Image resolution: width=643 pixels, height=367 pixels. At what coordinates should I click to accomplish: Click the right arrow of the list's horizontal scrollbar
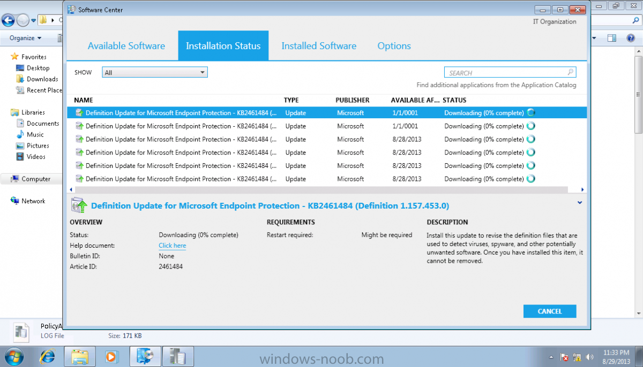(582, 189)
